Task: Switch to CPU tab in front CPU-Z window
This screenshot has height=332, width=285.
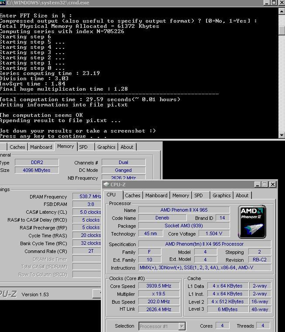Action: coord(111,195)
